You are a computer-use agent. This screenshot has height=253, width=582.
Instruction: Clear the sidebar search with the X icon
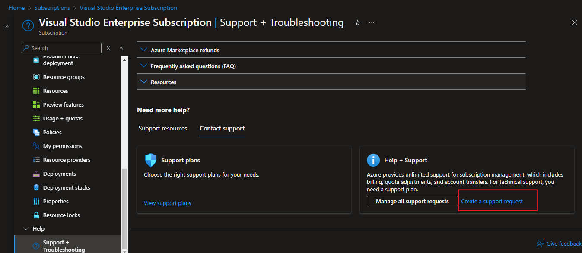click(x=108, y=48)
